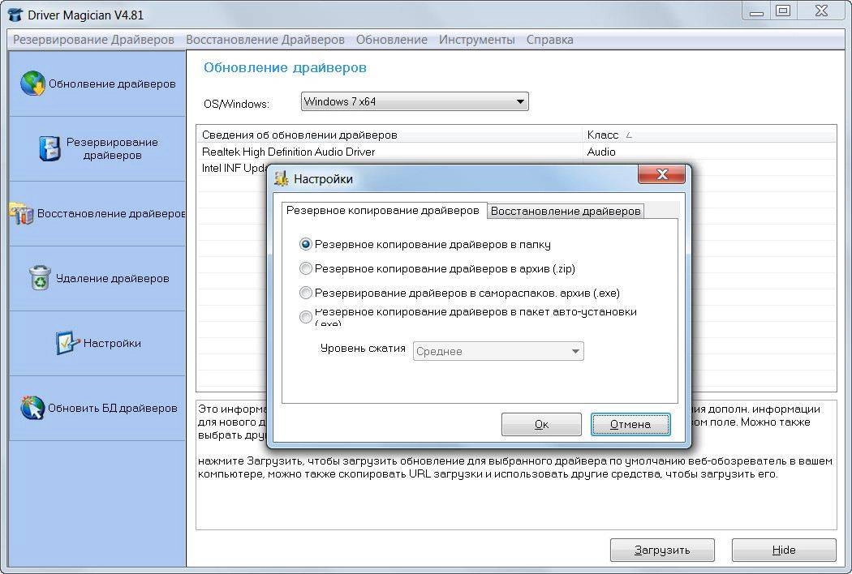Image resolution: width=852 pixels, height=574 pixels.
Task: Switch to Резервное копирование драйверов tab
Action: pyautogui.click(x=382, y=210)
